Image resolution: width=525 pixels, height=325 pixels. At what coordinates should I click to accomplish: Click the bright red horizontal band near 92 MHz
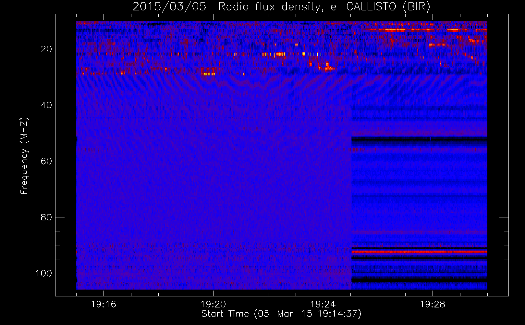point(420,252)
